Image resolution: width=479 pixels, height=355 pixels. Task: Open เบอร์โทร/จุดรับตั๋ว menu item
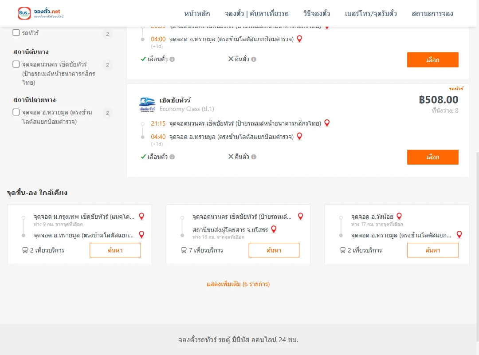coord(371,13)
